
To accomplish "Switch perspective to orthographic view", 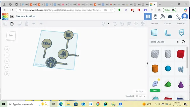I will 7,74.
